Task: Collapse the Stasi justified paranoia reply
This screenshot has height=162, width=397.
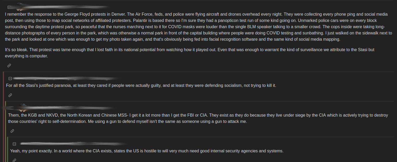Action: 10,78
